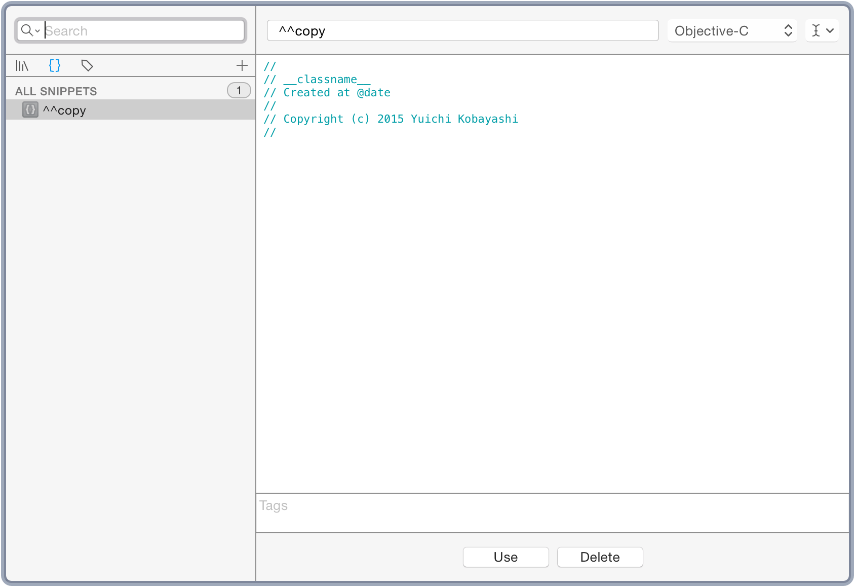
Task: Click the __classname__ placeholder in the code
Action: pyautogui.click(x=327, y=80)
